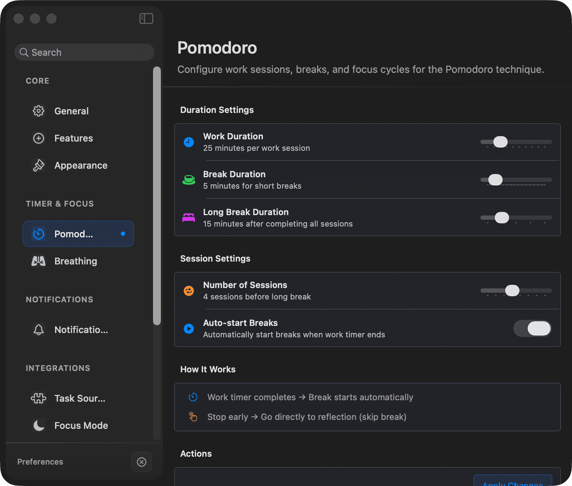Screen dimensions: 572x486
Task: Click the Task Sources puzzle icon
Action: (39, 398)
